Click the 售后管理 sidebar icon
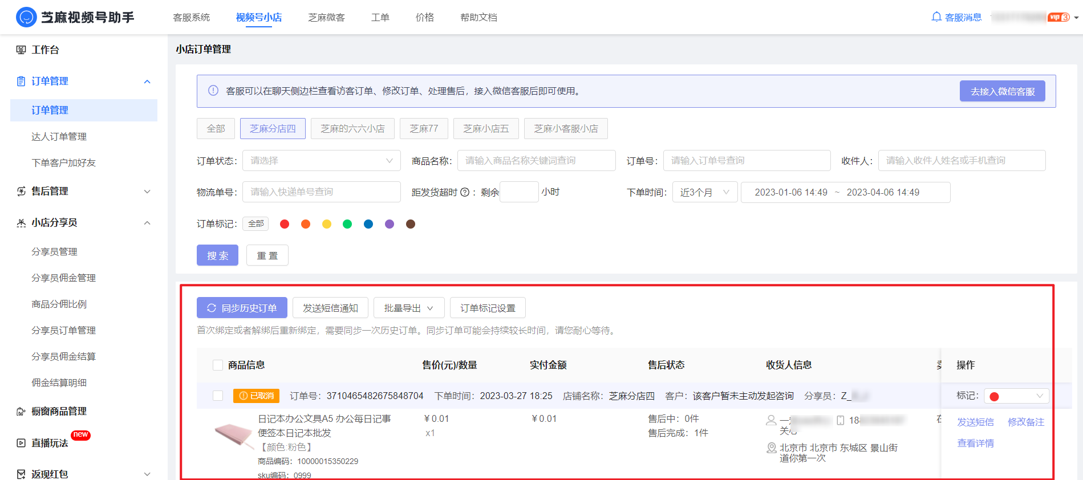Viewport: 1083px width, 480px height. click(x=21, y=191)
